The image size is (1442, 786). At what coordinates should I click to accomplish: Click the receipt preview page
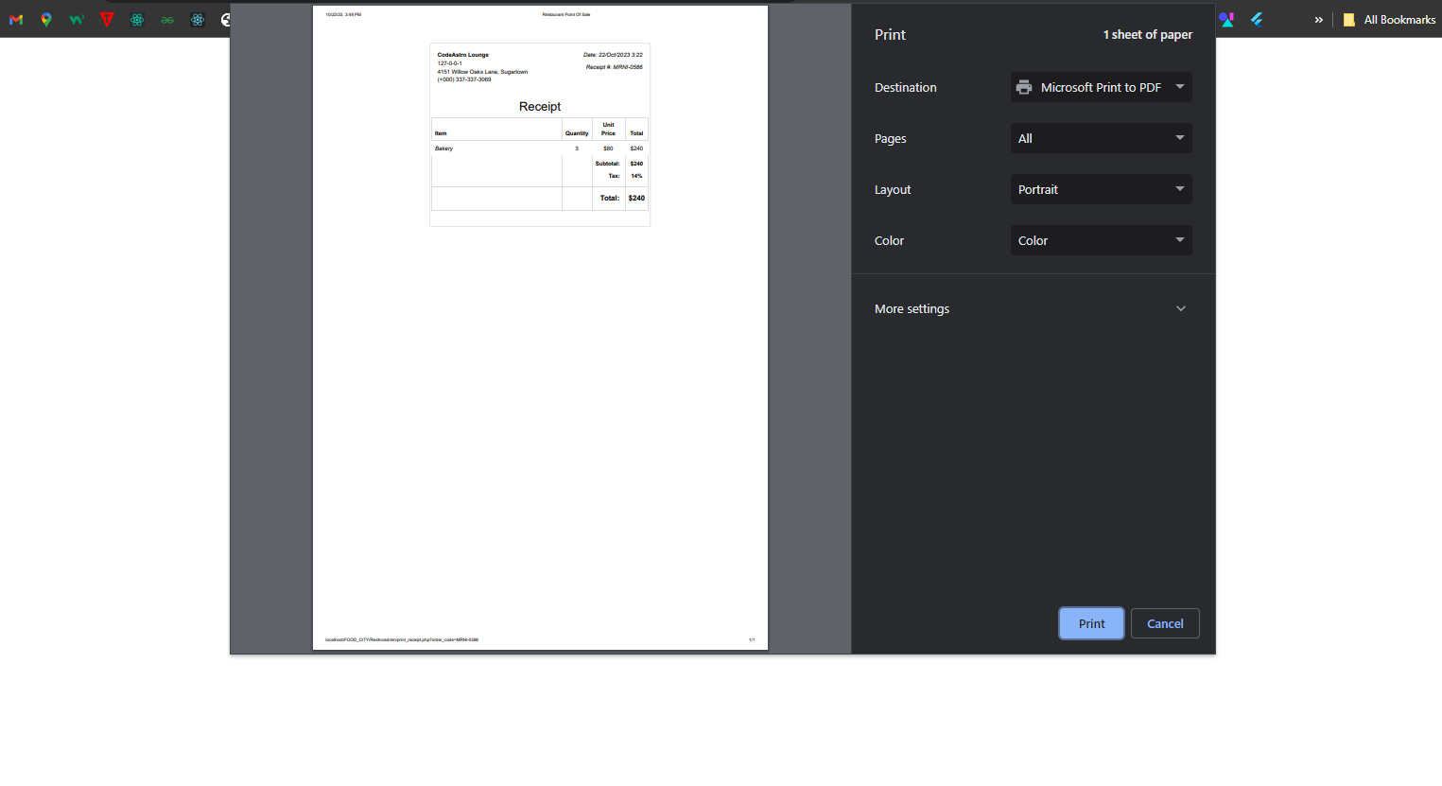point(540,326)
